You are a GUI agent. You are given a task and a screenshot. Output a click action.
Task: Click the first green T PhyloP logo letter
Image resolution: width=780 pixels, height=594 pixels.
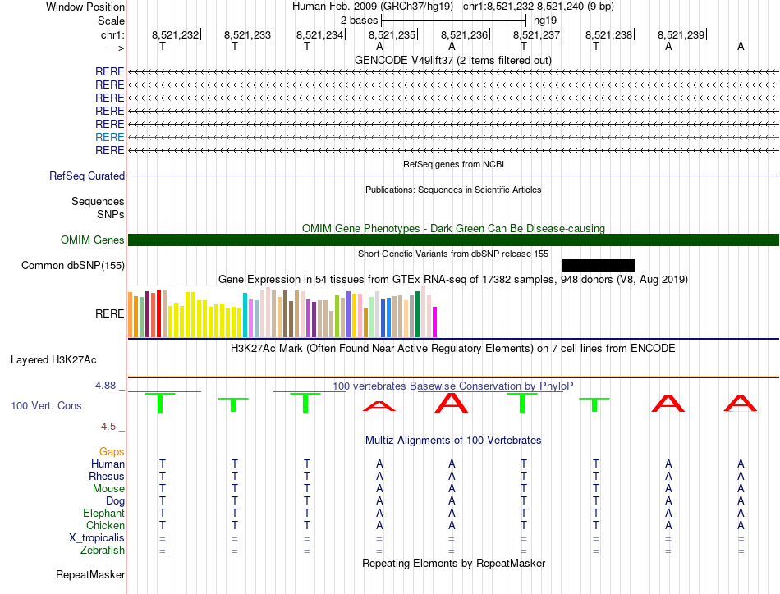(x=160, y=403)
